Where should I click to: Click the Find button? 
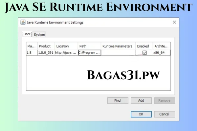pos(118,101)
